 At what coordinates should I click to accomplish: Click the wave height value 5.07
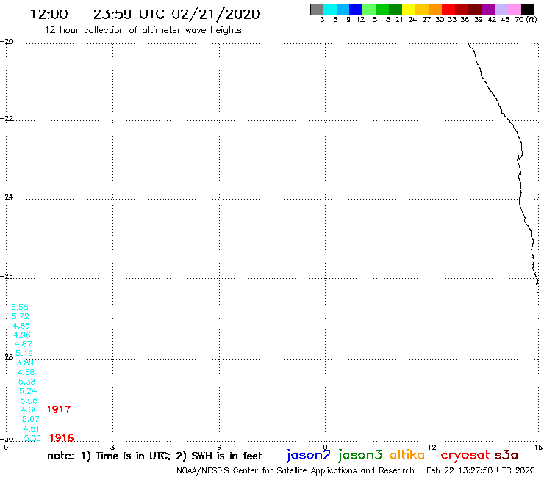click(x=31, y=419)
